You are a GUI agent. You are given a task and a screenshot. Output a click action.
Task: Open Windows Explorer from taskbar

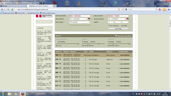tap(10, 94)
